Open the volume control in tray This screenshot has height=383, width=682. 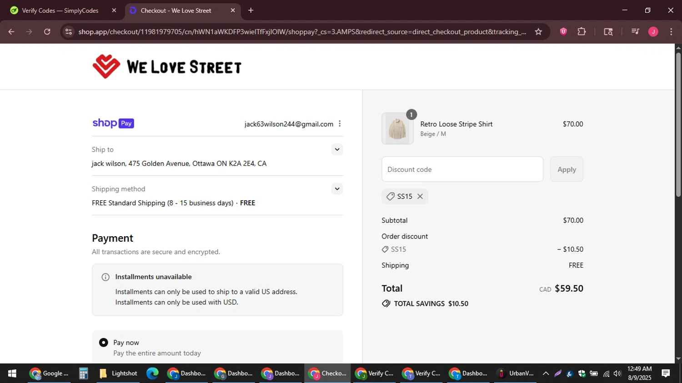617,373
